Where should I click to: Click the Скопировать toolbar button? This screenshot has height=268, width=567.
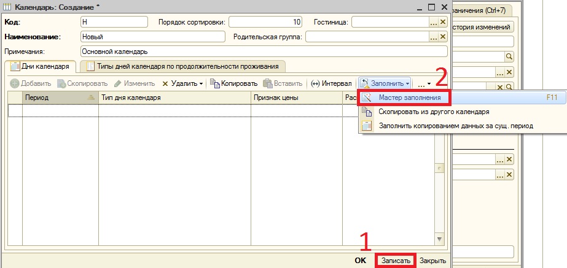82,83
